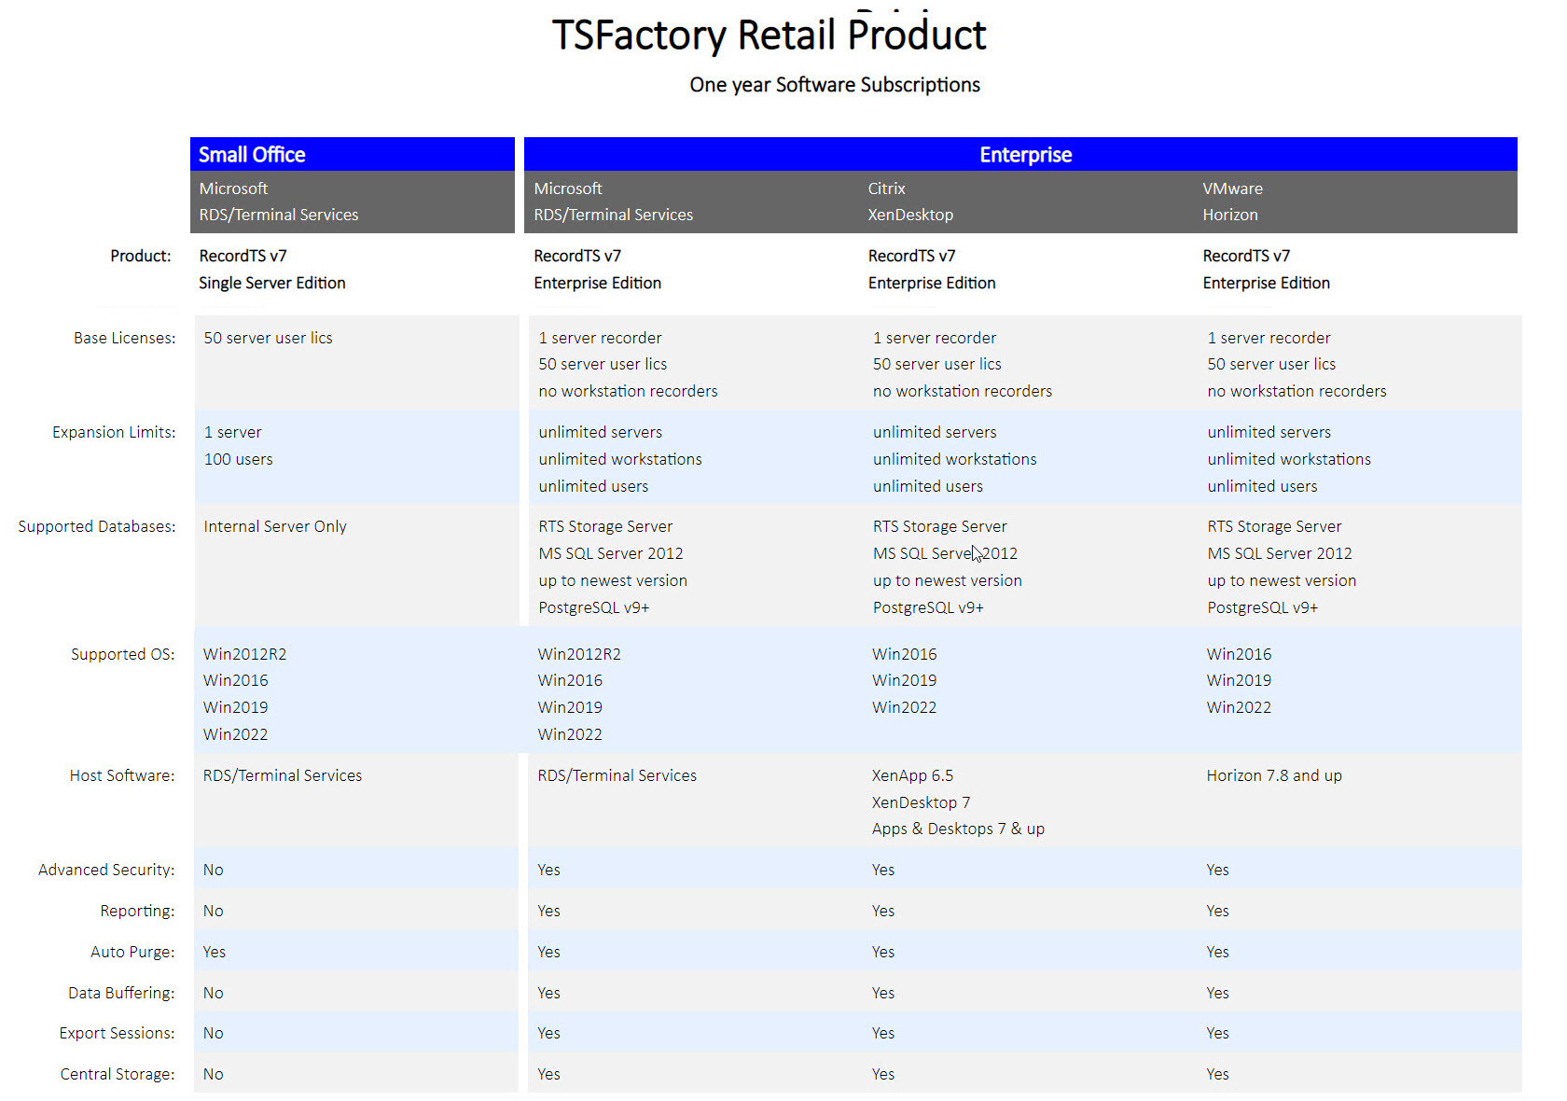Screen dimensions: 1567x1101
Task: Click the 'Advanced Security:' row label
Action: tap(106, 870)
